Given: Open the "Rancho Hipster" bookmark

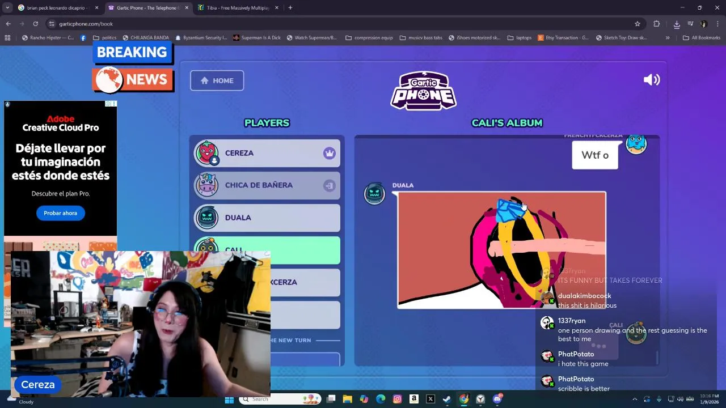Looking at the screenshot, I should pyautogui.click(x=48, y=38).
